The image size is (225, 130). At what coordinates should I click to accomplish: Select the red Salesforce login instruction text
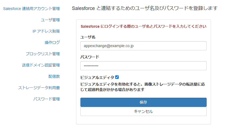(x=143, y=26)
